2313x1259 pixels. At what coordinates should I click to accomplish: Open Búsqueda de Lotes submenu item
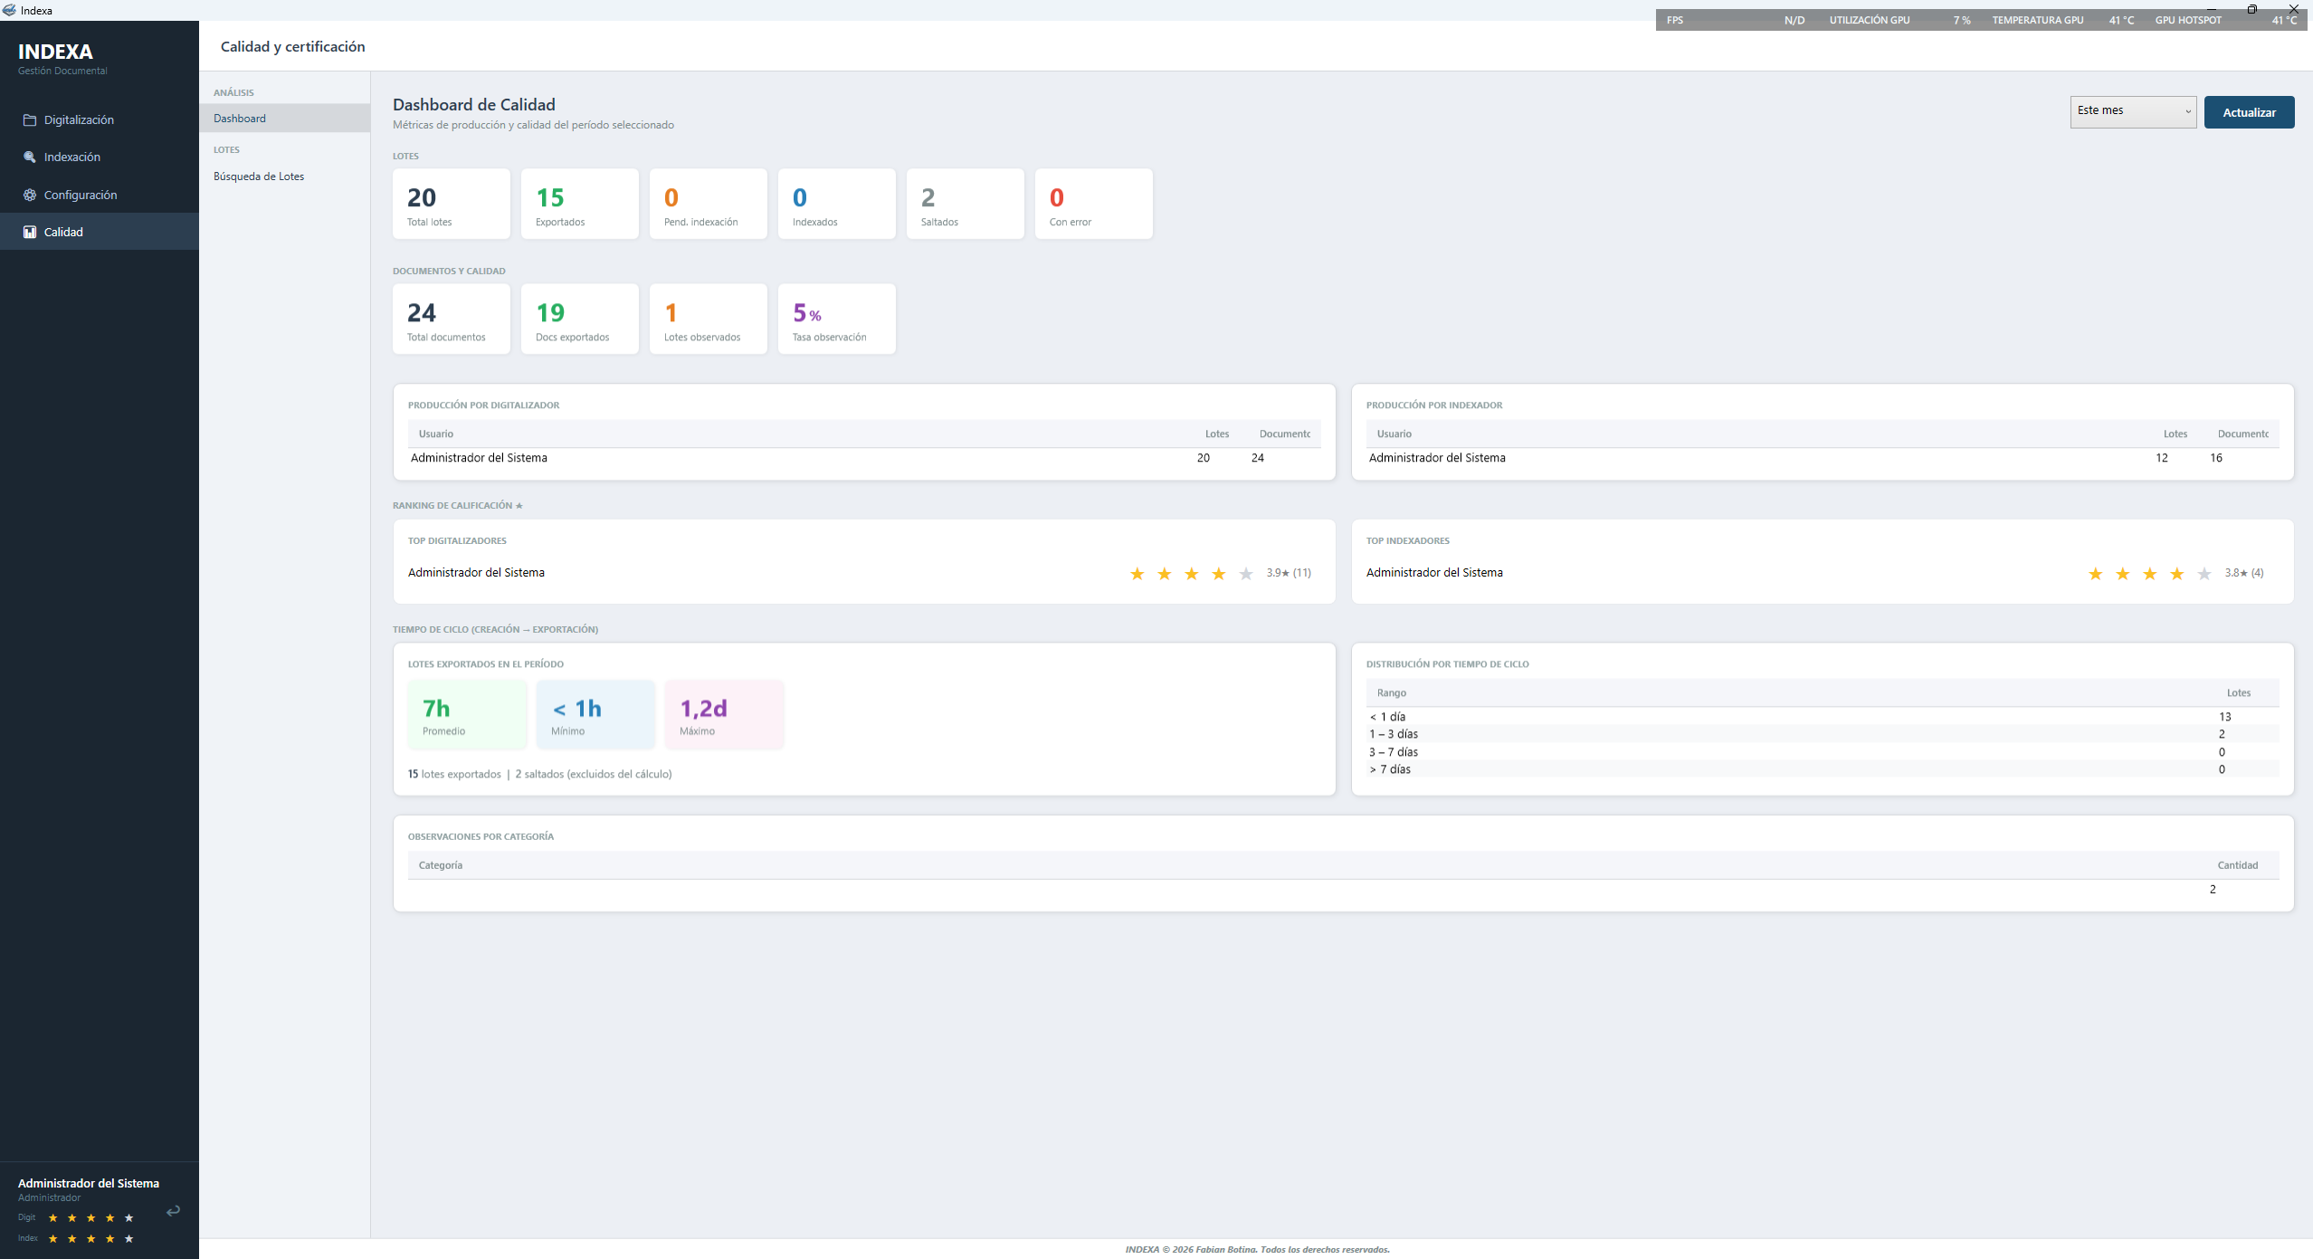(259, 176)
